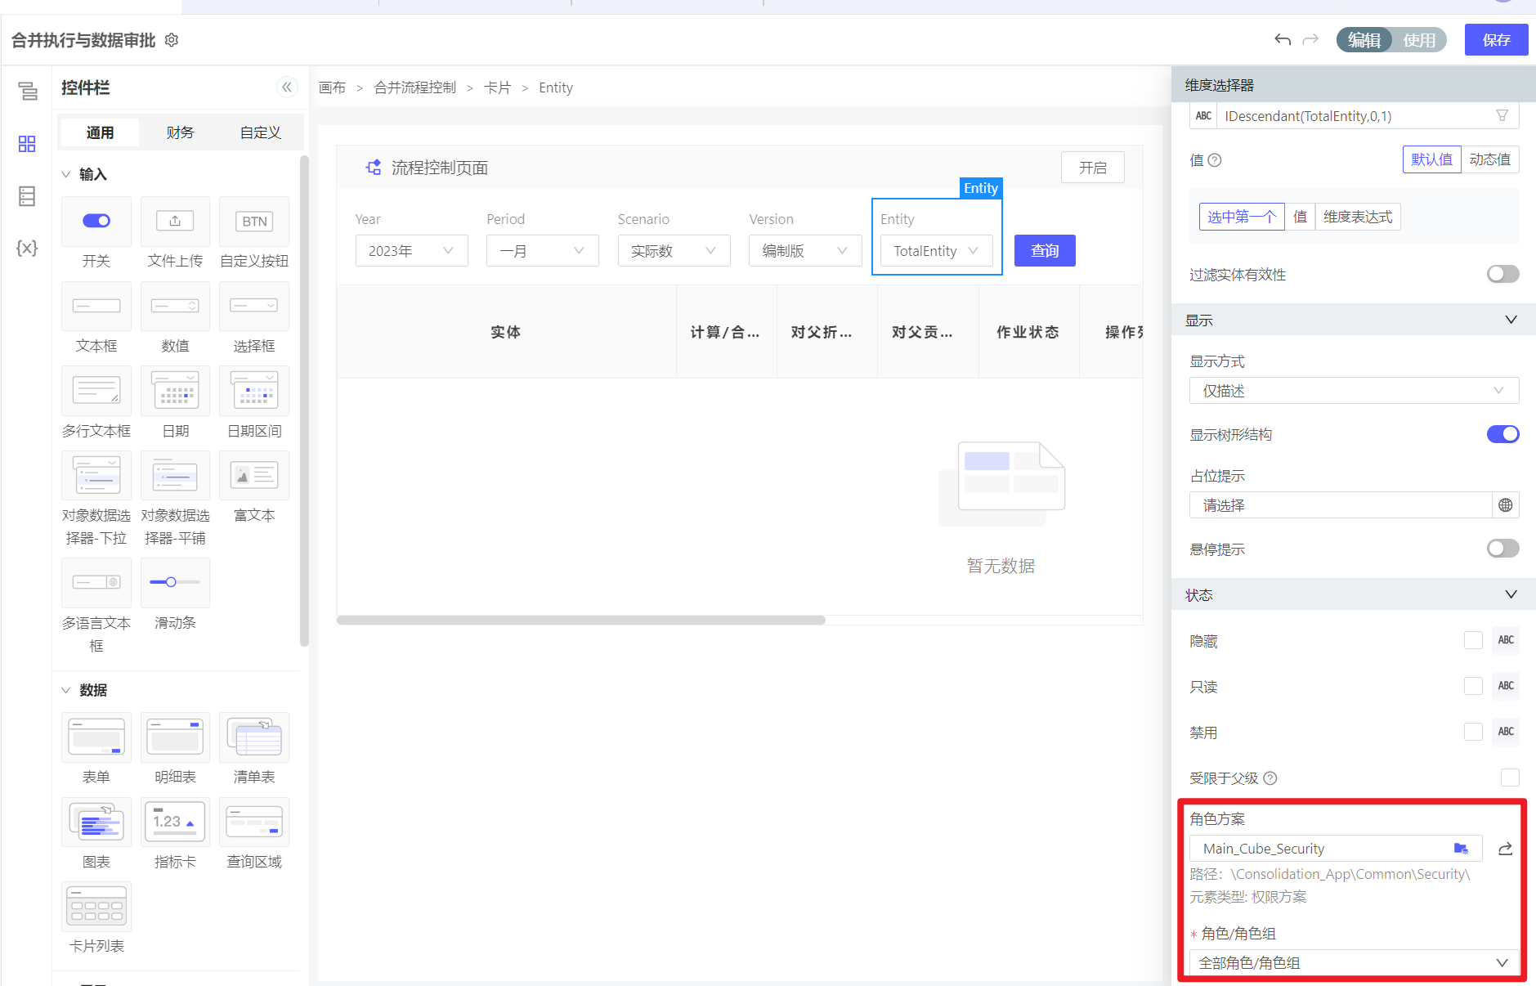Viewport: 1536px width, 986px height.
Task: Check the read-only status checkbox
Action: click(1472, 686)
